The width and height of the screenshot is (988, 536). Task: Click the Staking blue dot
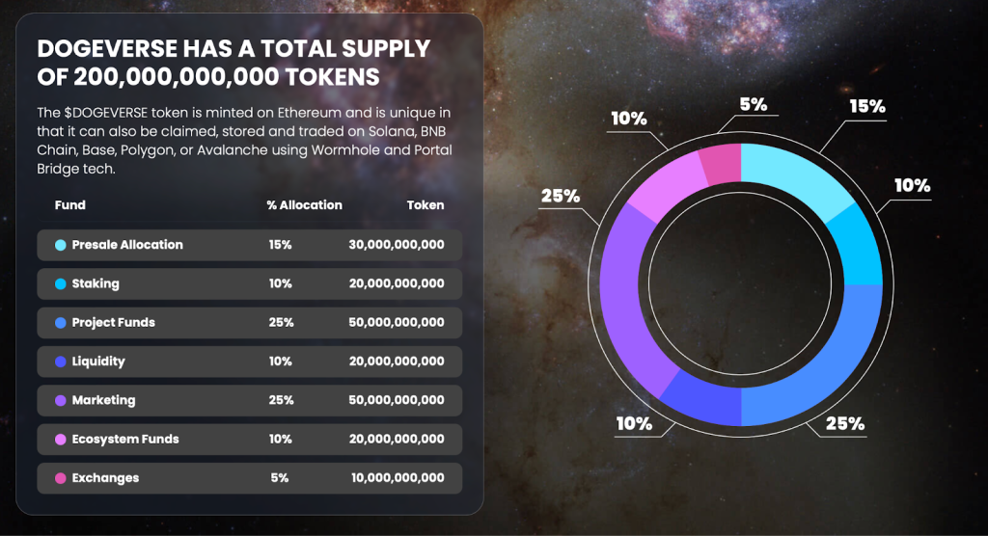click(x=61, y=284)
